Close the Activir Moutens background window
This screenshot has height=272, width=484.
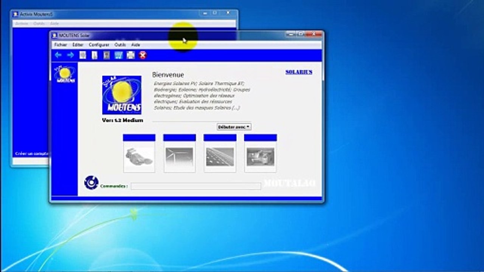[x=228, y=13]
